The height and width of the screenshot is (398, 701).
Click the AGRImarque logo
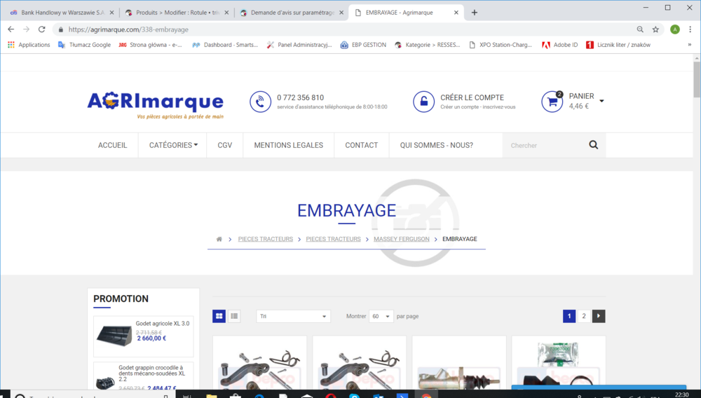tap(156, 105)
